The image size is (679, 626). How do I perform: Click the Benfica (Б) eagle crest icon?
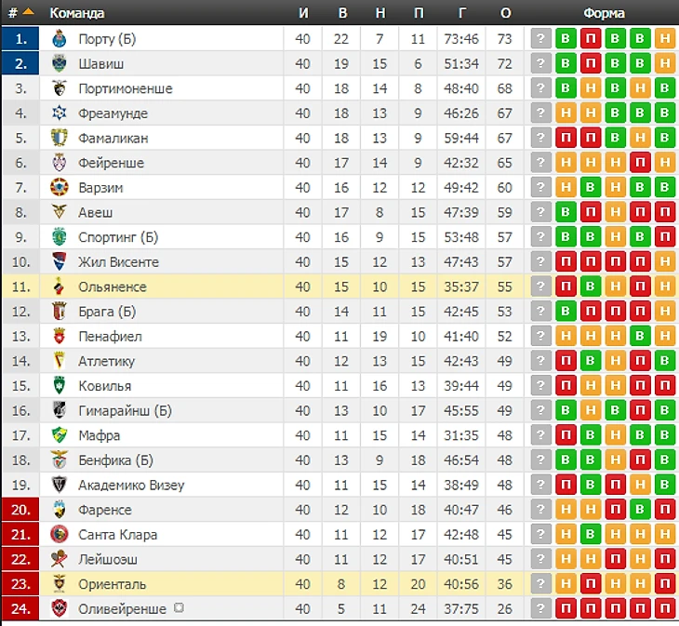[59, 460]
